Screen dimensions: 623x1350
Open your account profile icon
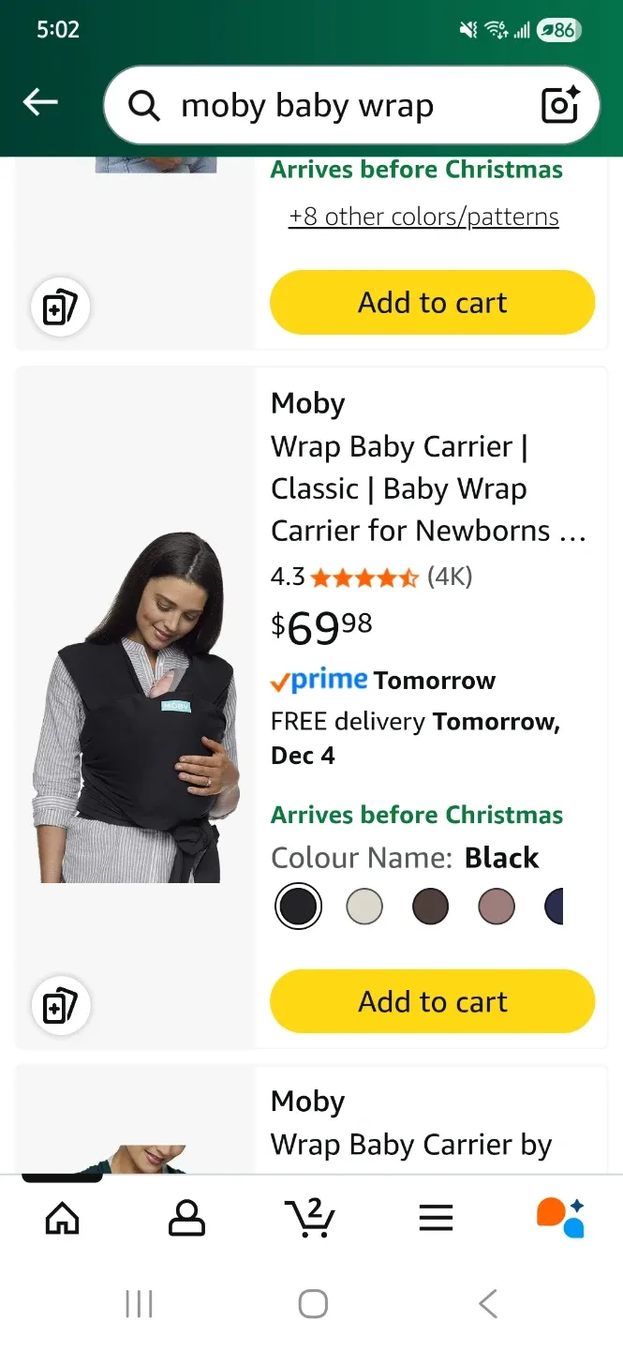coord(186,1216)
